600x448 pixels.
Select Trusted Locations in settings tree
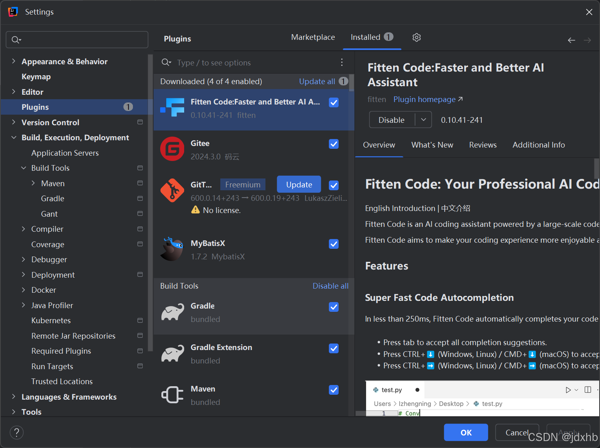(x=62, y=381)
